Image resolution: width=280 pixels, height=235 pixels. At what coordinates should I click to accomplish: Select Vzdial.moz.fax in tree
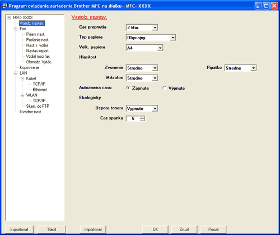coord(38,57)
